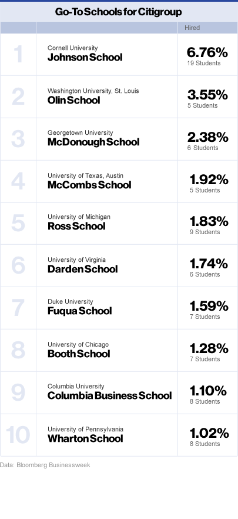Click the 6.76% hired figure
Screen dimensions: 238x519
pos(207,52)
